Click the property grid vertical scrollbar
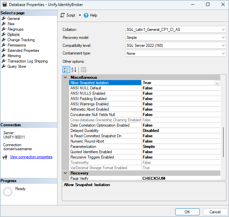The width and height of the screenshot is (229, 217). [x=223, y=142]
